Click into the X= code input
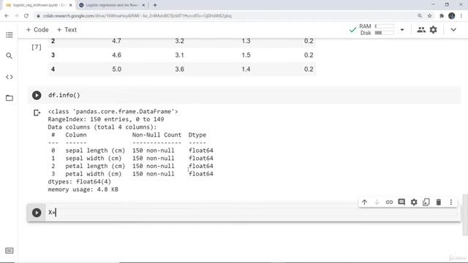468x263 pixels. (252, 213)
